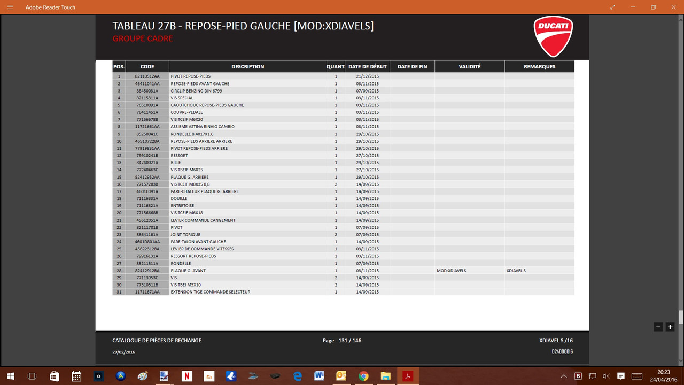Select part code 82110512AA
684x385 pixels.
point(147,76)
